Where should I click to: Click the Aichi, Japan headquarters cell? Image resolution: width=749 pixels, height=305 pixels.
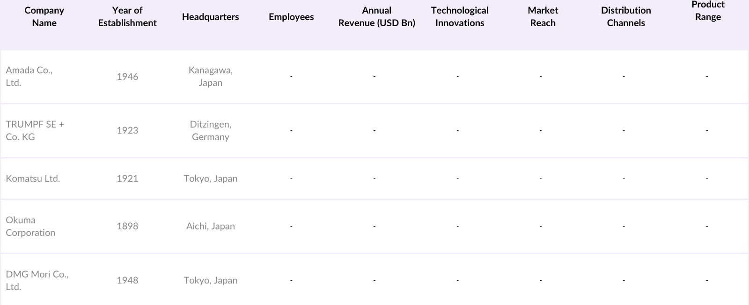[210, 226]
